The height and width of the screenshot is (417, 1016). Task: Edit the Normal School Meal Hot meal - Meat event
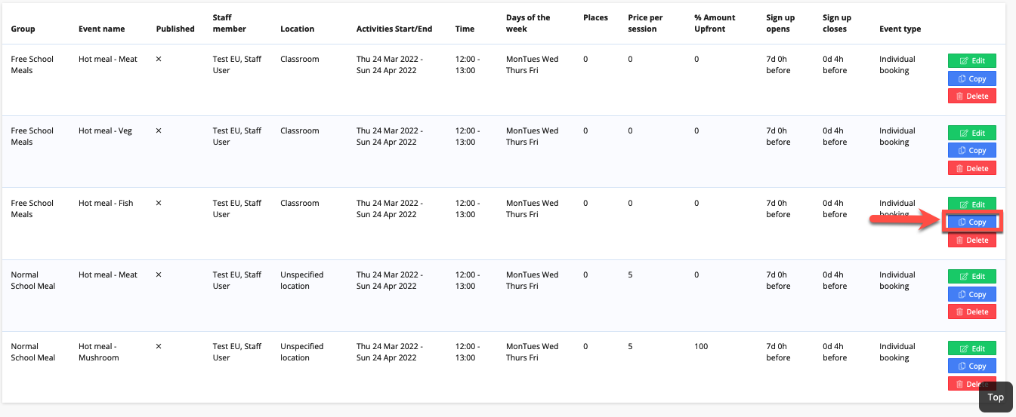pyautogui.click(x=972, y=276)
